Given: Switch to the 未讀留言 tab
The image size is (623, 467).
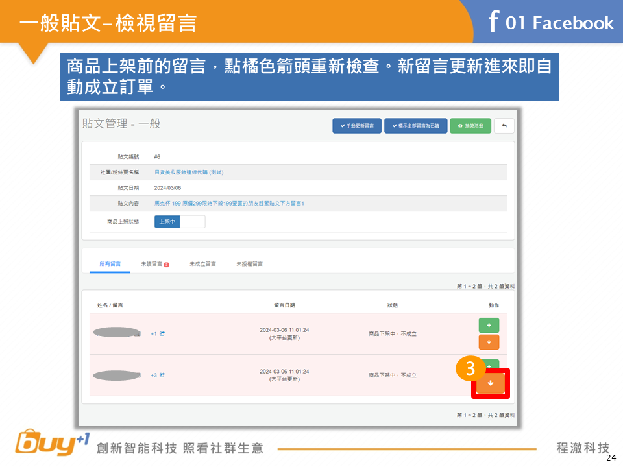Looking at the screenshot, I should (154, 264).
